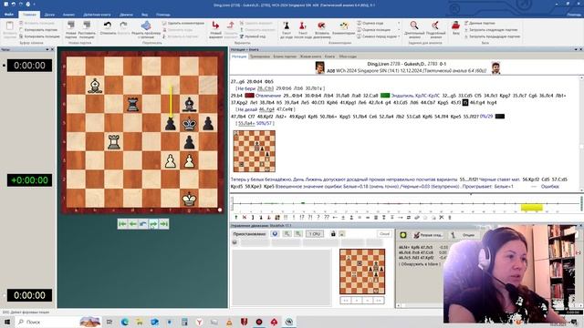Click the blue puzzle-piece ribbon icon
584x328 pixels.
pyautogui.click(x=146, y=26)
